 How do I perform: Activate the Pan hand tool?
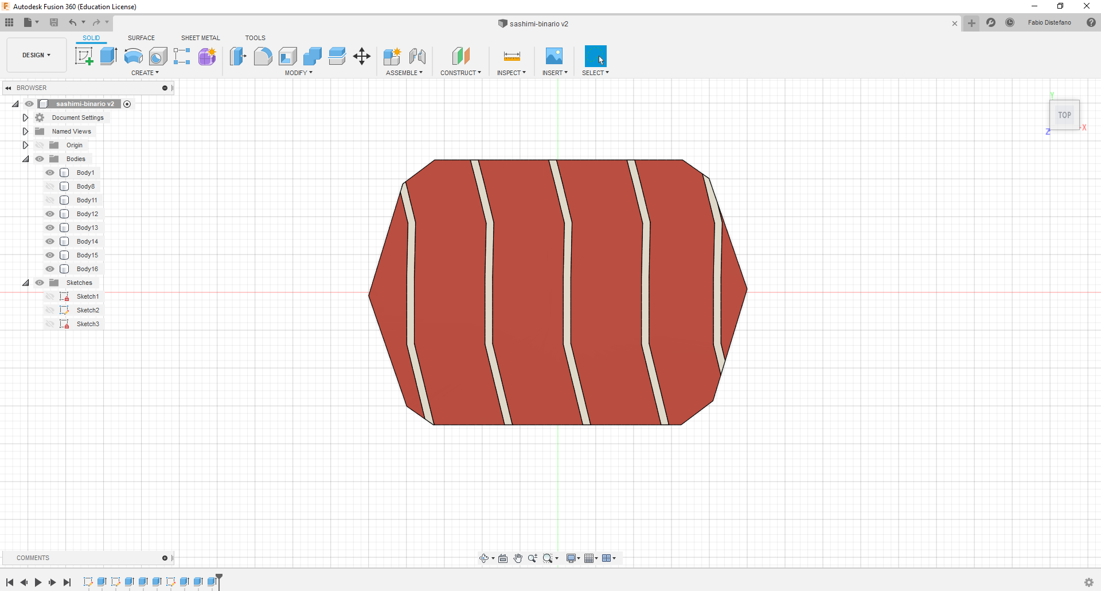[x=518, y=558]
